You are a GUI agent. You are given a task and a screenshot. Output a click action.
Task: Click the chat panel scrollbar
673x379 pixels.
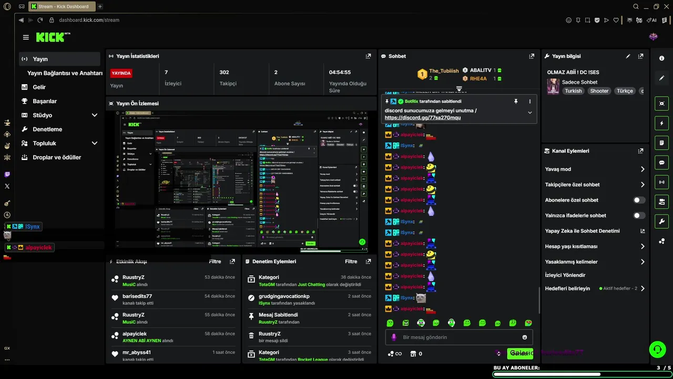539,301
